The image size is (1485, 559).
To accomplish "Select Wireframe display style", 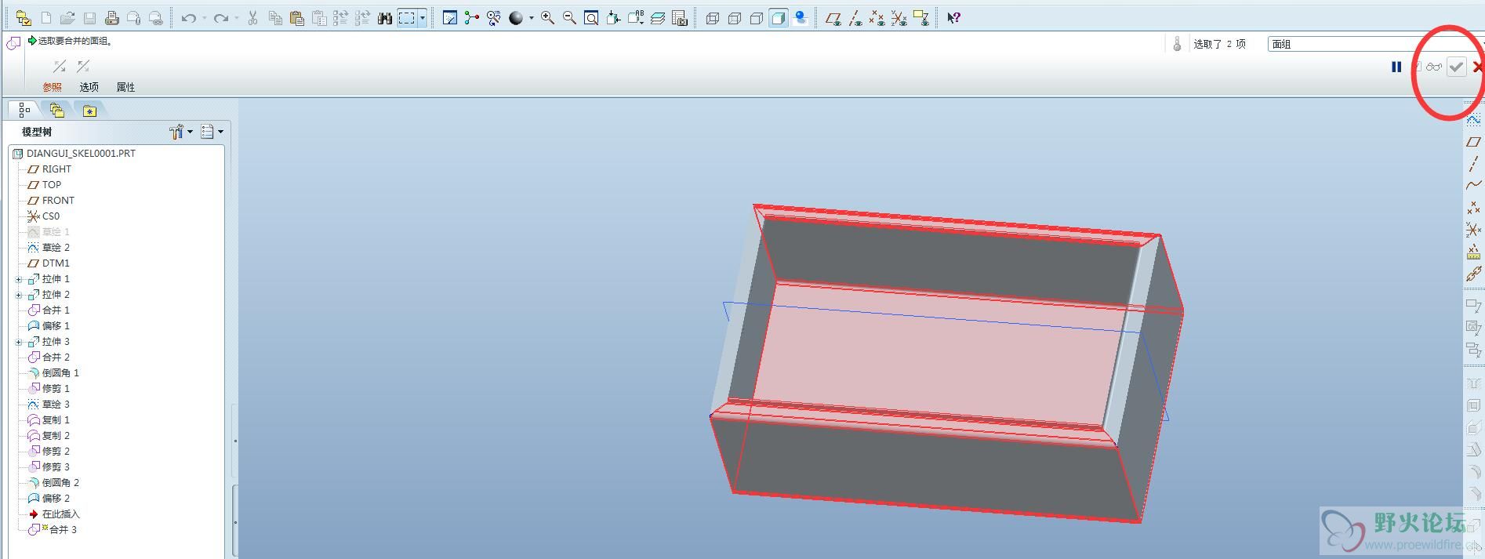I will (712, 18).
